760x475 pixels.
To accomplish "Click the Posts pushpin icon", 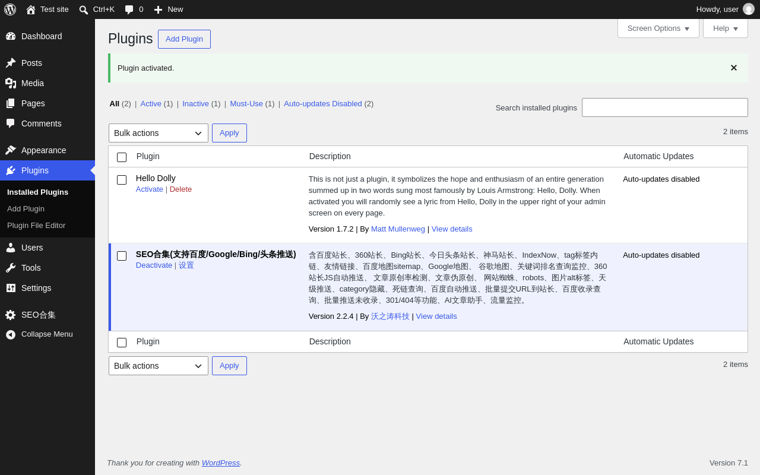I will pyautogui.click(x=11, y=63).
